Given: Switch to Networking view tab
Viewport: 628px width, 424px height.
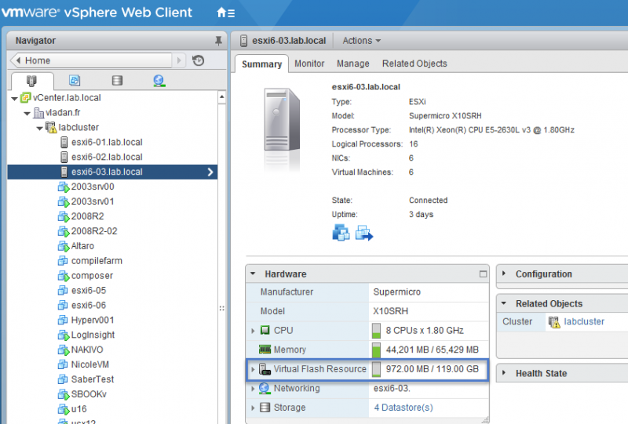Looking at the screenshot, I should click(x=159, y=81).
